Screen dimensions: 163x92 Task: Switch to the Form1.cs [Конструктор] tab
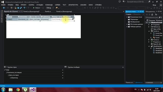click(x=64, y=11)
